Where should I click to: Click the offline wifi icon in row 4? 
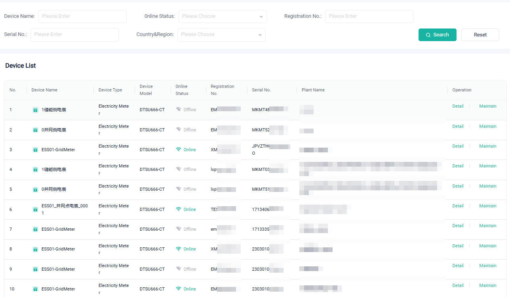(179, 169)
